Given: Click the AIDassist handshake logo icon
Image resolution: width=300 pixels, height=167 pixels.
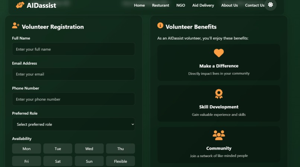Looking at the screenshot, I should coord(20,5).
